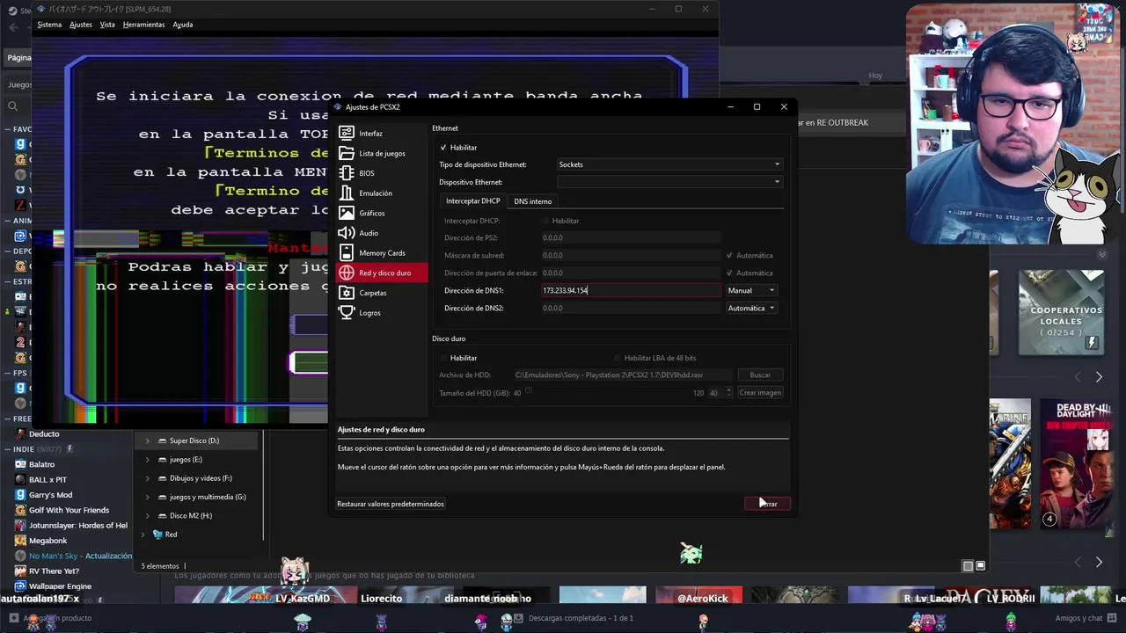Click the Wallpaper Engine icon
Image resolution: width=1126 pixels, height=633 pixels.
click(x=21, y=586)
